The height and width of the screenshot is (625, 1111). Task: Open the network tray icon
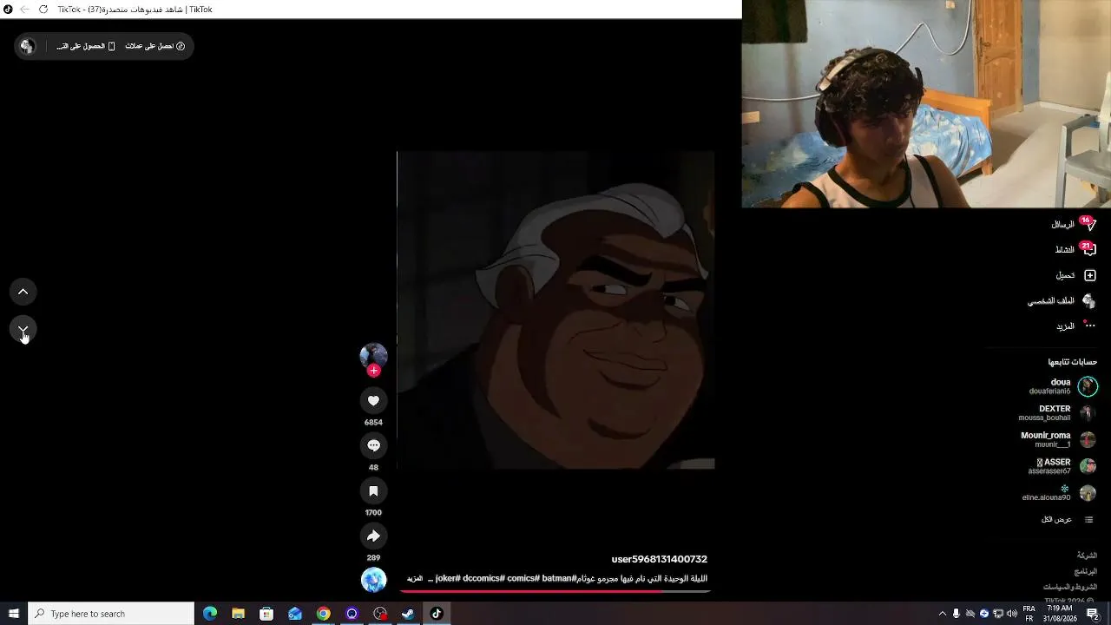click(998, 614)
